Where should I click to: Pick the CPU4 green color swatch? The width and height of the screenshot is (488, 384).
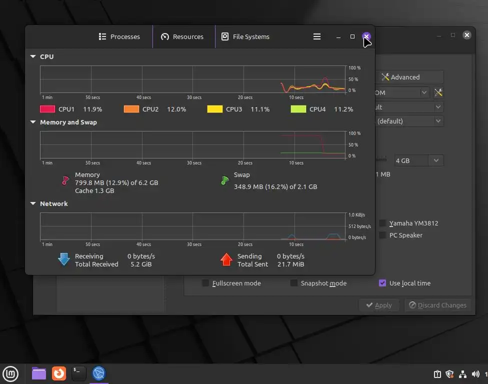(298, 109)
